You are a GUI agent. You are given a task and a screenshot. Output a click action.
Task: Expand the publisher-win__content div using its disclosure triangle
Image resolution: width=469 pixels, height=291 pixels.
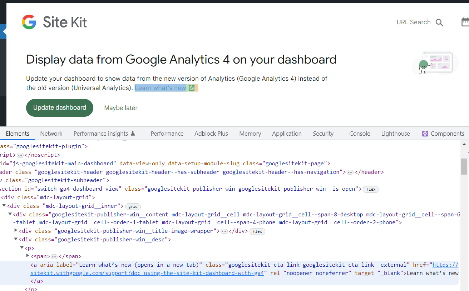[x=10, y=214]
